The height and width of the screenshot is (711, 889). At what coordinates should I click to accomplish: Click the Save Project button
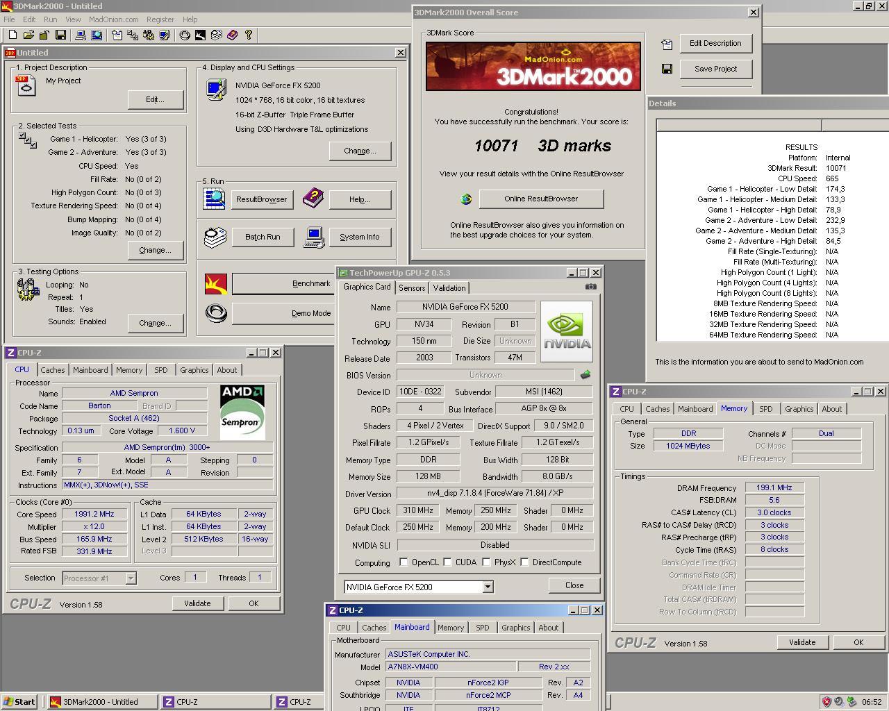[x=715, y=69]
